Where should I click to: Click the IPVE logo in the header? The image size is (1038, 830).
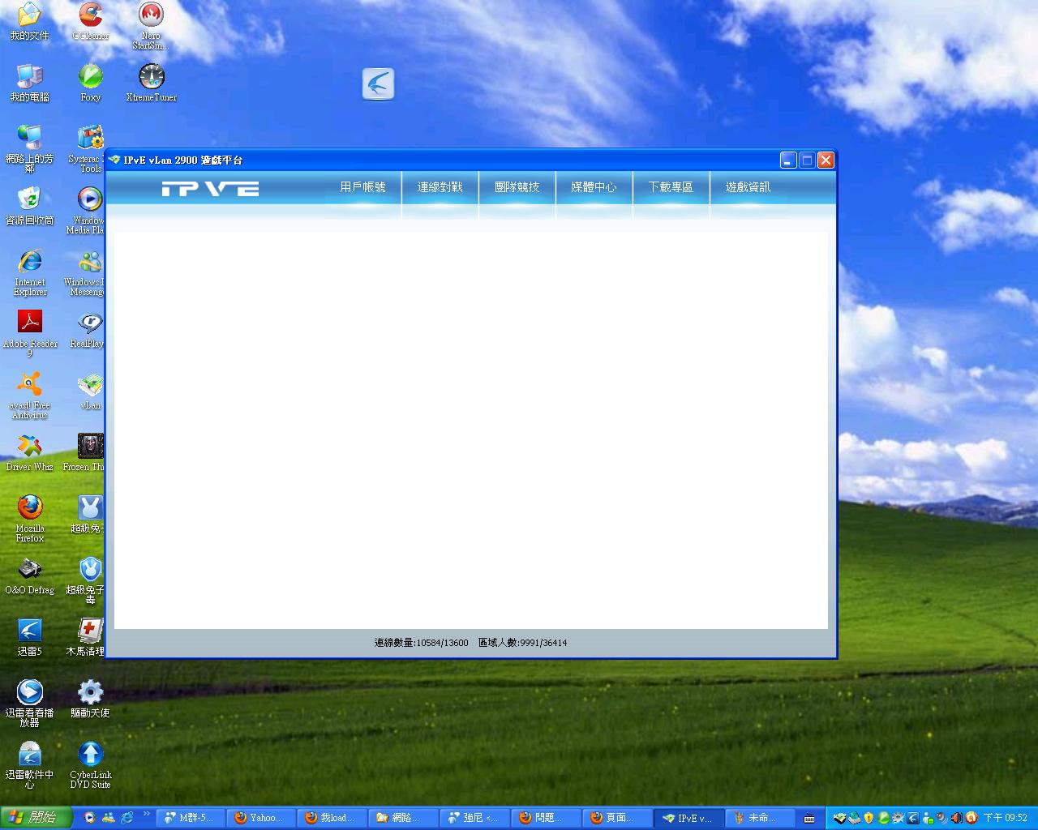pos(210,189)
